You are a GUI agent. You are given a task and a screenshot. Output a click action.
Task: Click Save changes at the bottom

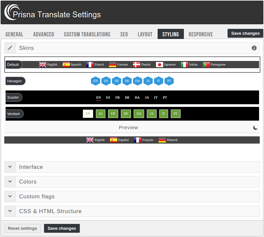tap(62, 228)
